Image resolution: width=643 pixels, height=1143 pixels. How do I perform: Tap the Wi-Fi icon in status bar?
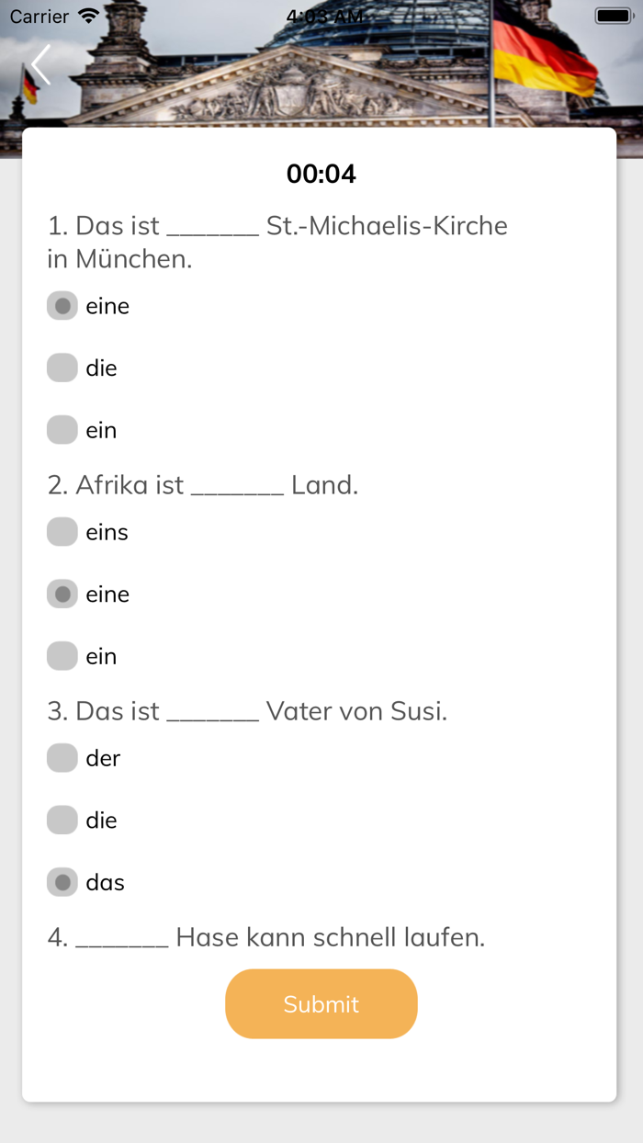pyautogui.click(x=88, y=16)
